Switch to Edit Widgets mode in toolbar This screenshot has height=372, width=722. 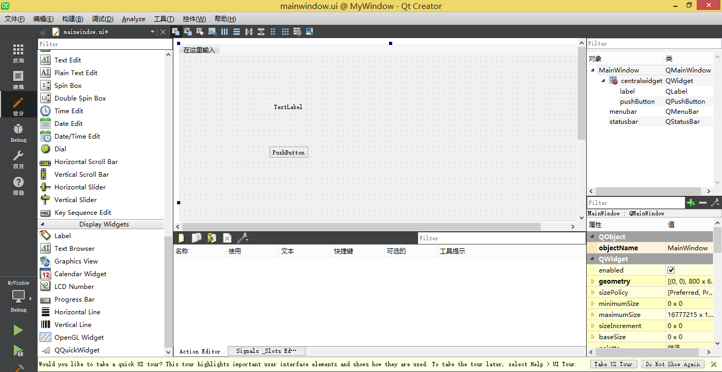tap(175, 32)
